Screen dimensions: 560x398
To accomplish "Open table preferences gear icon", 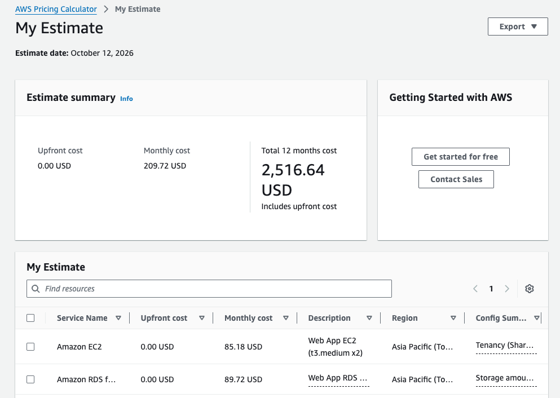I will click(530, 289).
